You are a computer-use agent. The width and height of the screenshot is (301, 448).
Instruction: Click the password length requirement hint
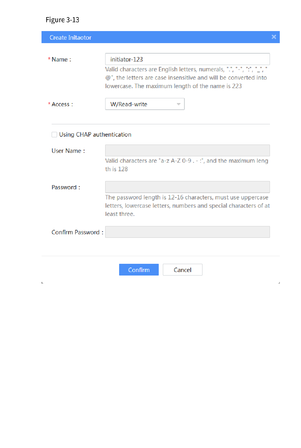tap(188, 206)
